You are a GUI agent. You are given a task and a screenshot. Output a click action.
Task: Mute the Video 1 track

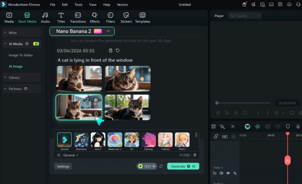click(x=221, y=173)
